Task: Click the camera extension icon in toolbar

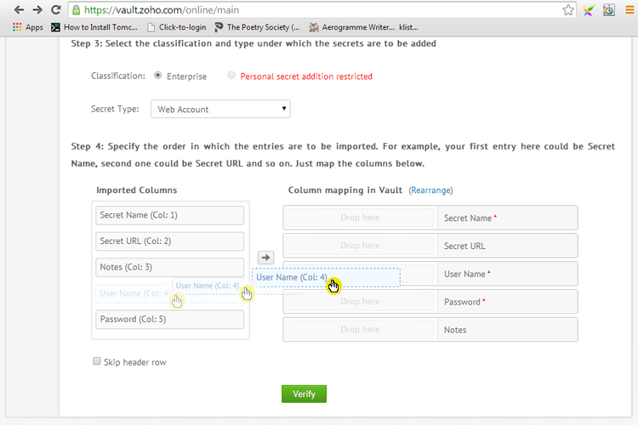Action: (x=609, y=10)
